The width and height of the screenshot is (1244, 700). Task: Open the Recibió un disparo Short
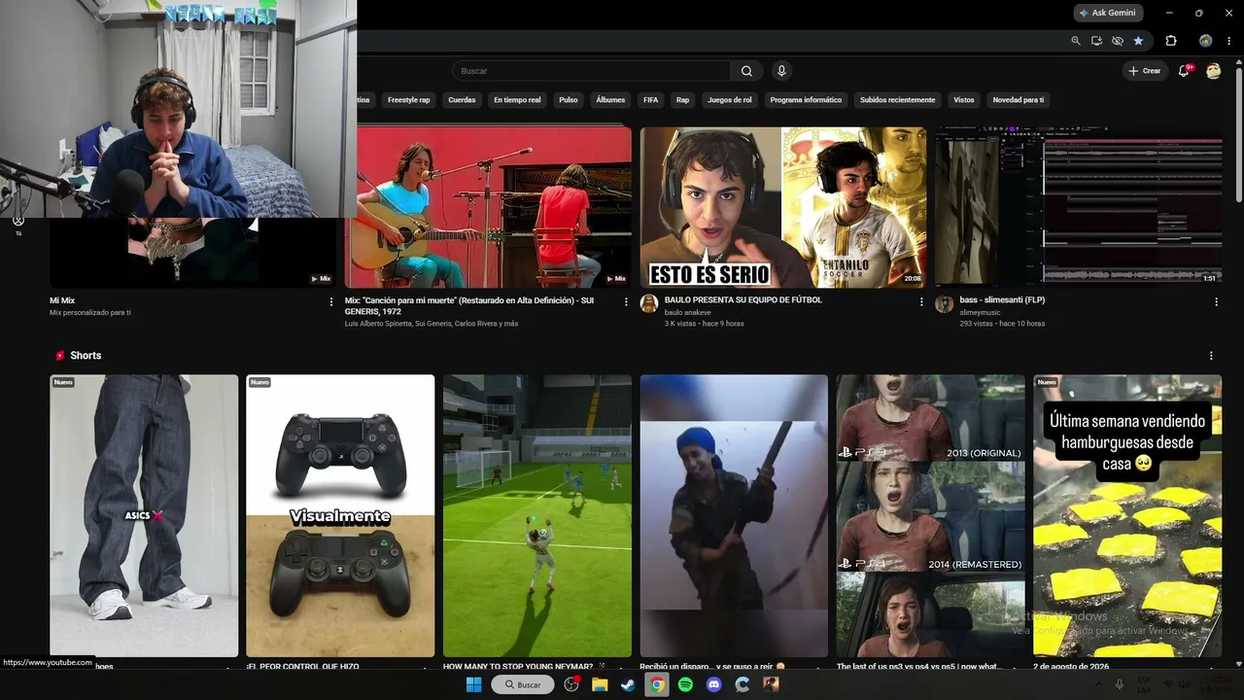(734, 516)
